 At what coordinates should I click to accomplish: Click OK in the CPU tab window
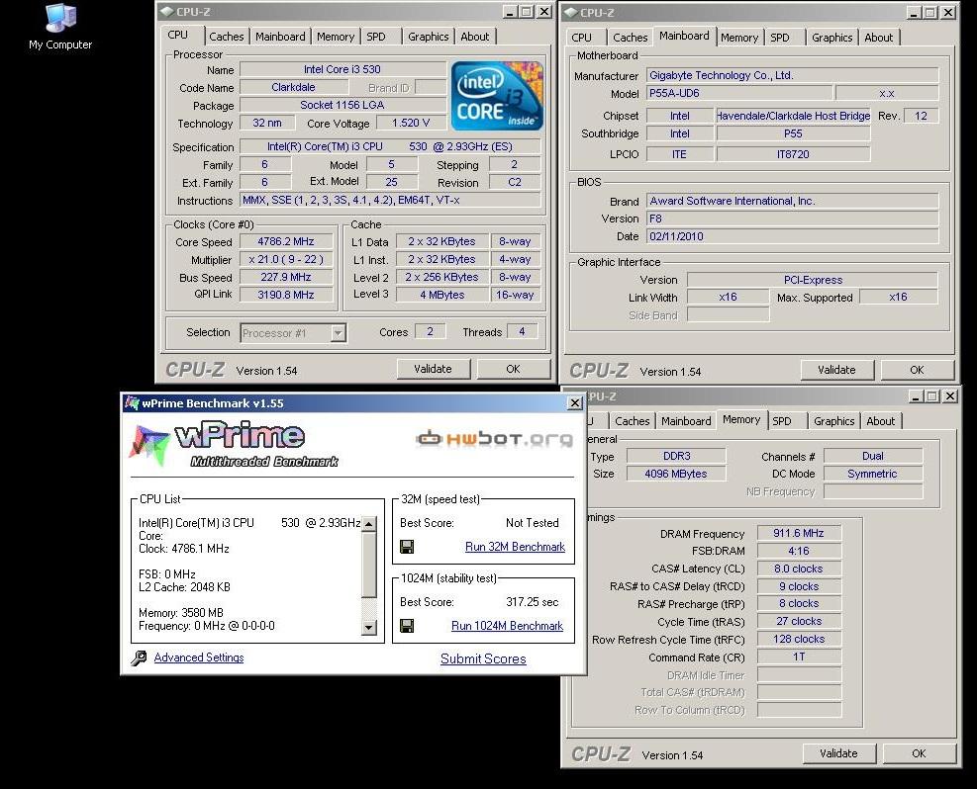(x=513, y=369)
